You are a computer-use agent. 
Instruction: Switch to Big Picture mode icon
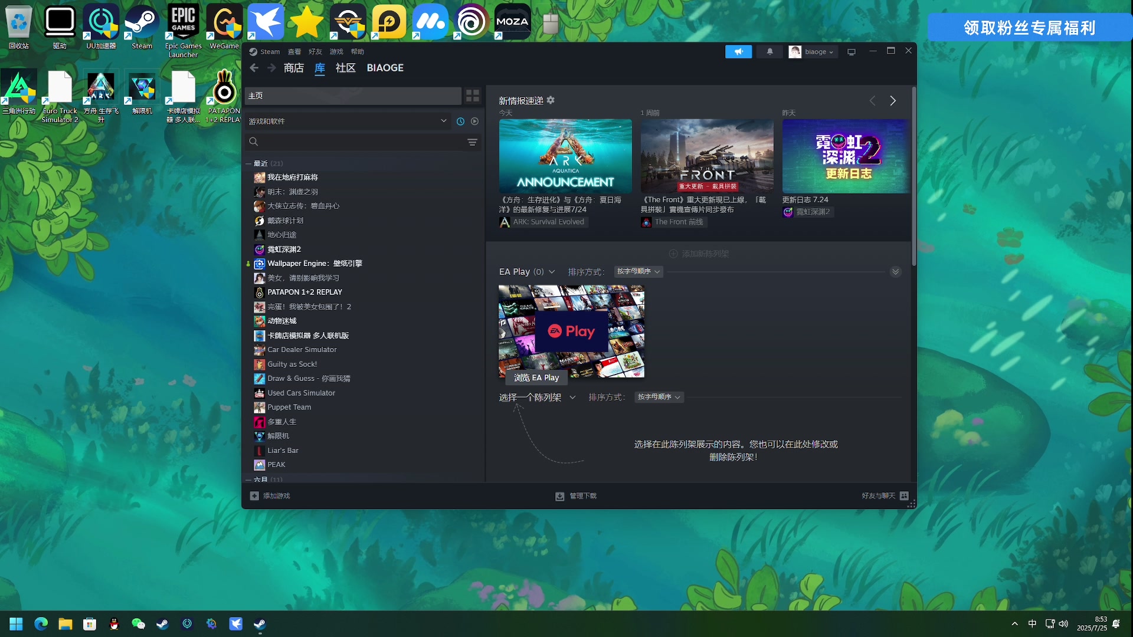pyautogui.click(x=852, y=52)
